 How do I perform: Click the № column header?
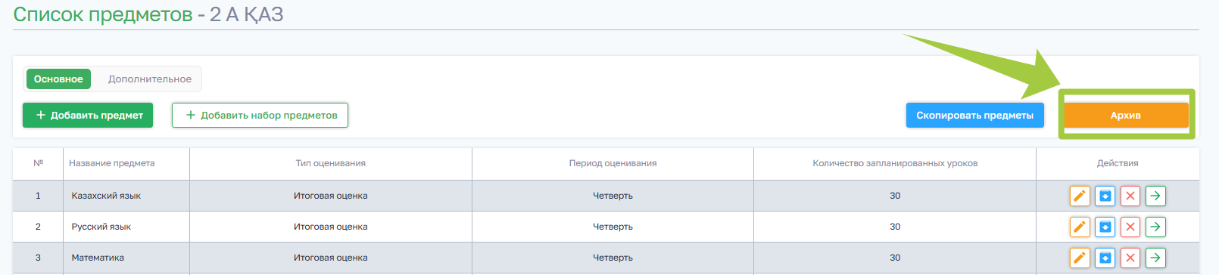click(x=39, y=163)
